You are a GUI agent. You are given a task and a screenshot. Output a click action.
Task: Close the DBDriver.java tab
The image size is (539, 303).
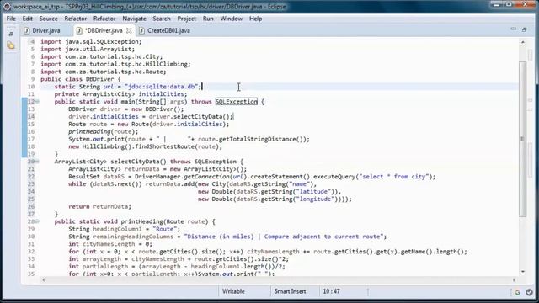point(129,30)
